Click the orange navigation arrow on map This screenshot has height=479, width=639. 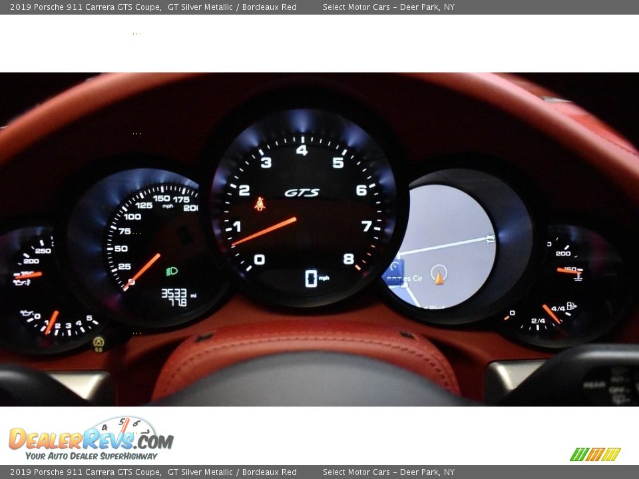click(439, 278)
